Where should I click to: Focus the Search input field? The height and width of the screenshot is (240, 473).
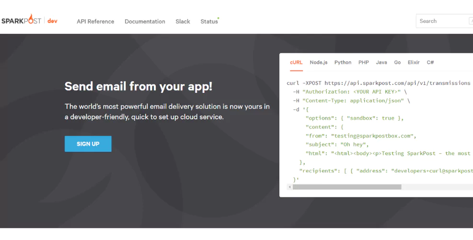(444, 21)
